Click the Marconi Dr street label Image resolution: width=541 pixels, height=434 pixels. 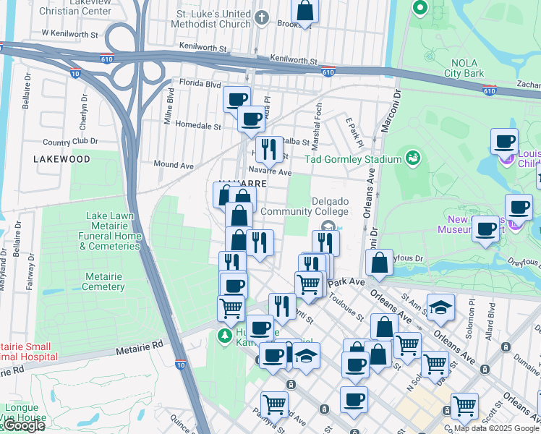(x=391, y=111)
